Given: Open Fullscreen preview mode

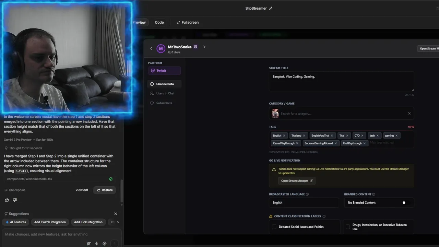Looking at the screenshot, I should pyautogui.click(x=188, y=22).
